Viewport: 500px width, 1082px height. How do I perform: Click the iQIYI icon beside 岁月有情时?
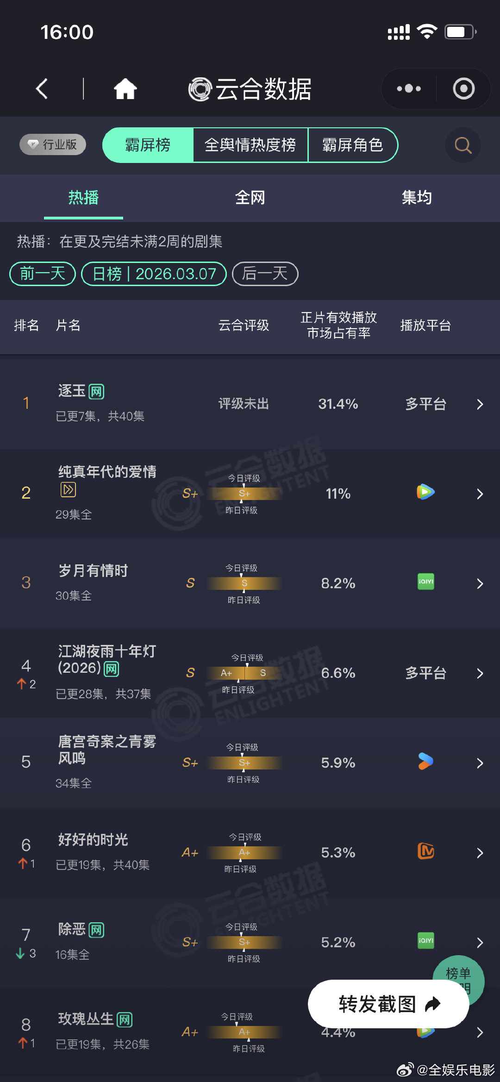point(425,582)
